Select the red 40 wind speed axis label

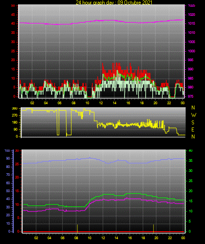click(13, 23)
